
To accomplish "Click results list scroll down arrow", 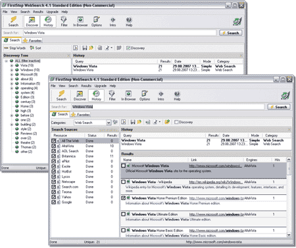I will 289,235.
